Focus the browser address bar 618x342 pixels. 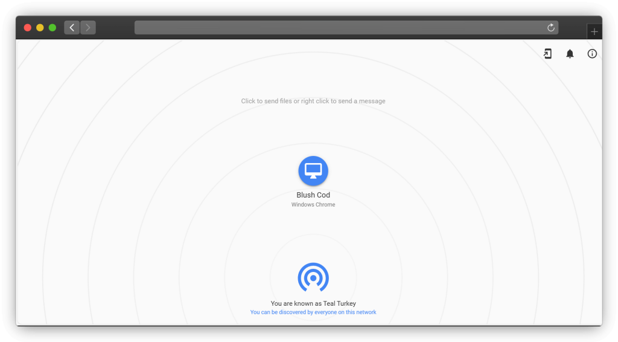(x=338, y=28)
